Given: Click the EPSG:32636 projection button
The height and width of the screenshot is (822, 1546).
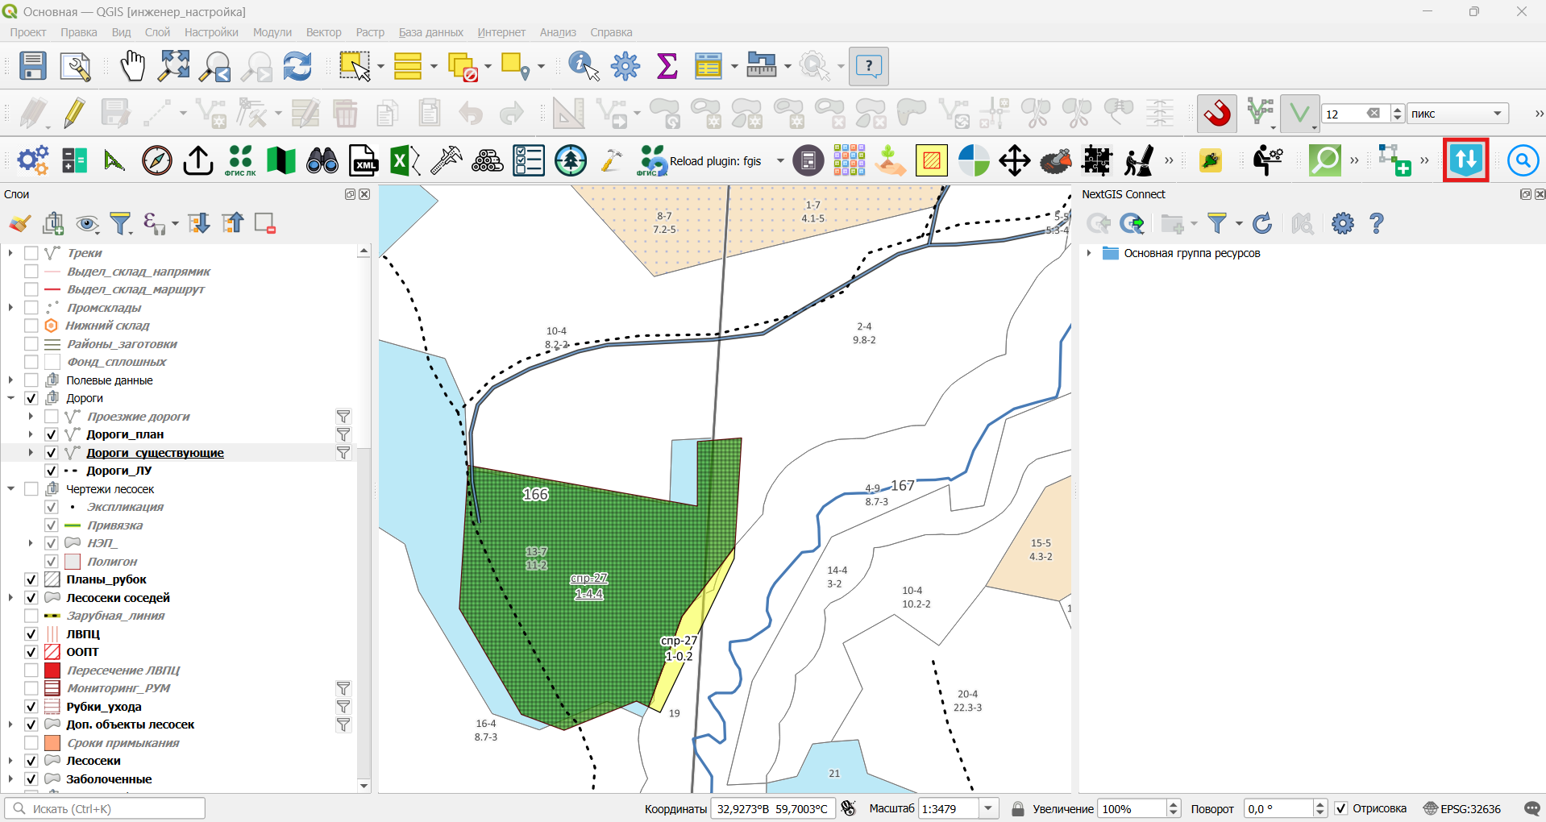Looking at the screenshot, I should point(1463,808).
